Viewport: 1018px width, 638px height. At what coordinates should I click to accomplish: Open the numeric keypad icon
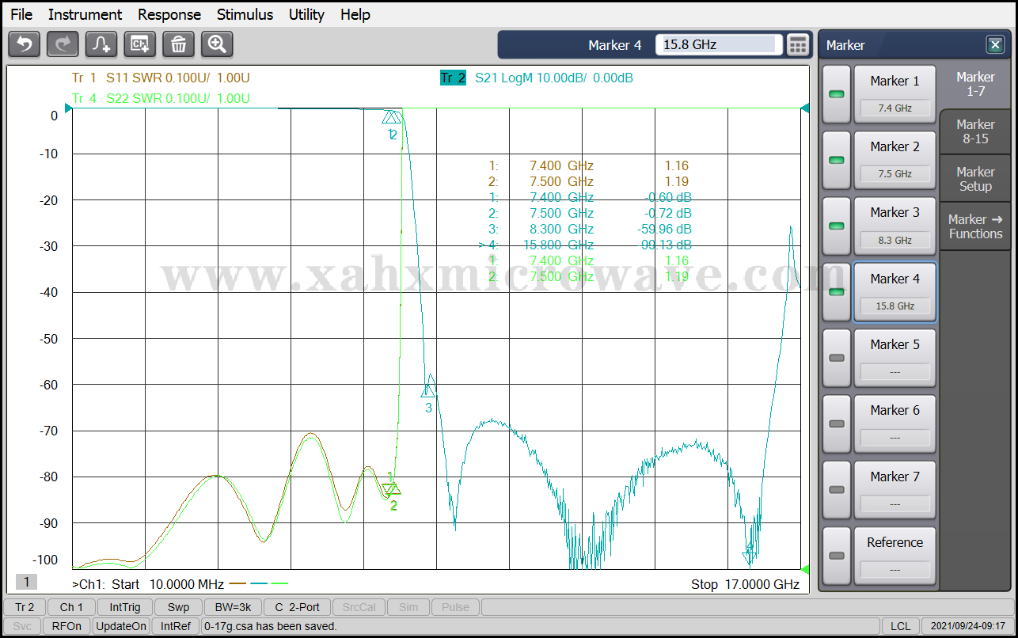coord(799,45)
